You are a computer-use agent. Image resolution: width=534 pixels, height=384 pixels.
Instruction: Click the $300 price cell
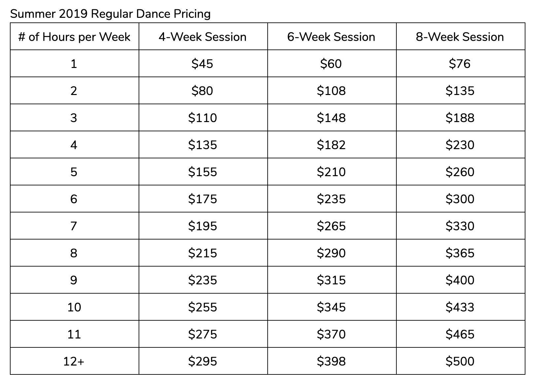460,199
